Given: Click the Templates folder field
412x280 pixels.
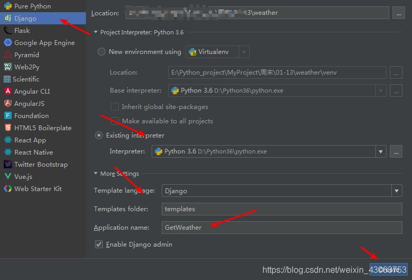Looking at the screenshot, I should (282, 209).
